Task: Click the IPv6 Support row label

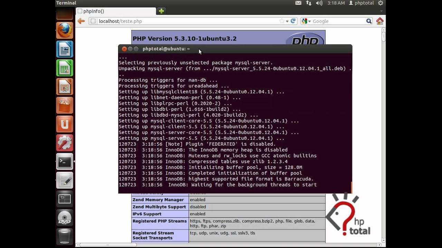Action: (x=147, y=214)
